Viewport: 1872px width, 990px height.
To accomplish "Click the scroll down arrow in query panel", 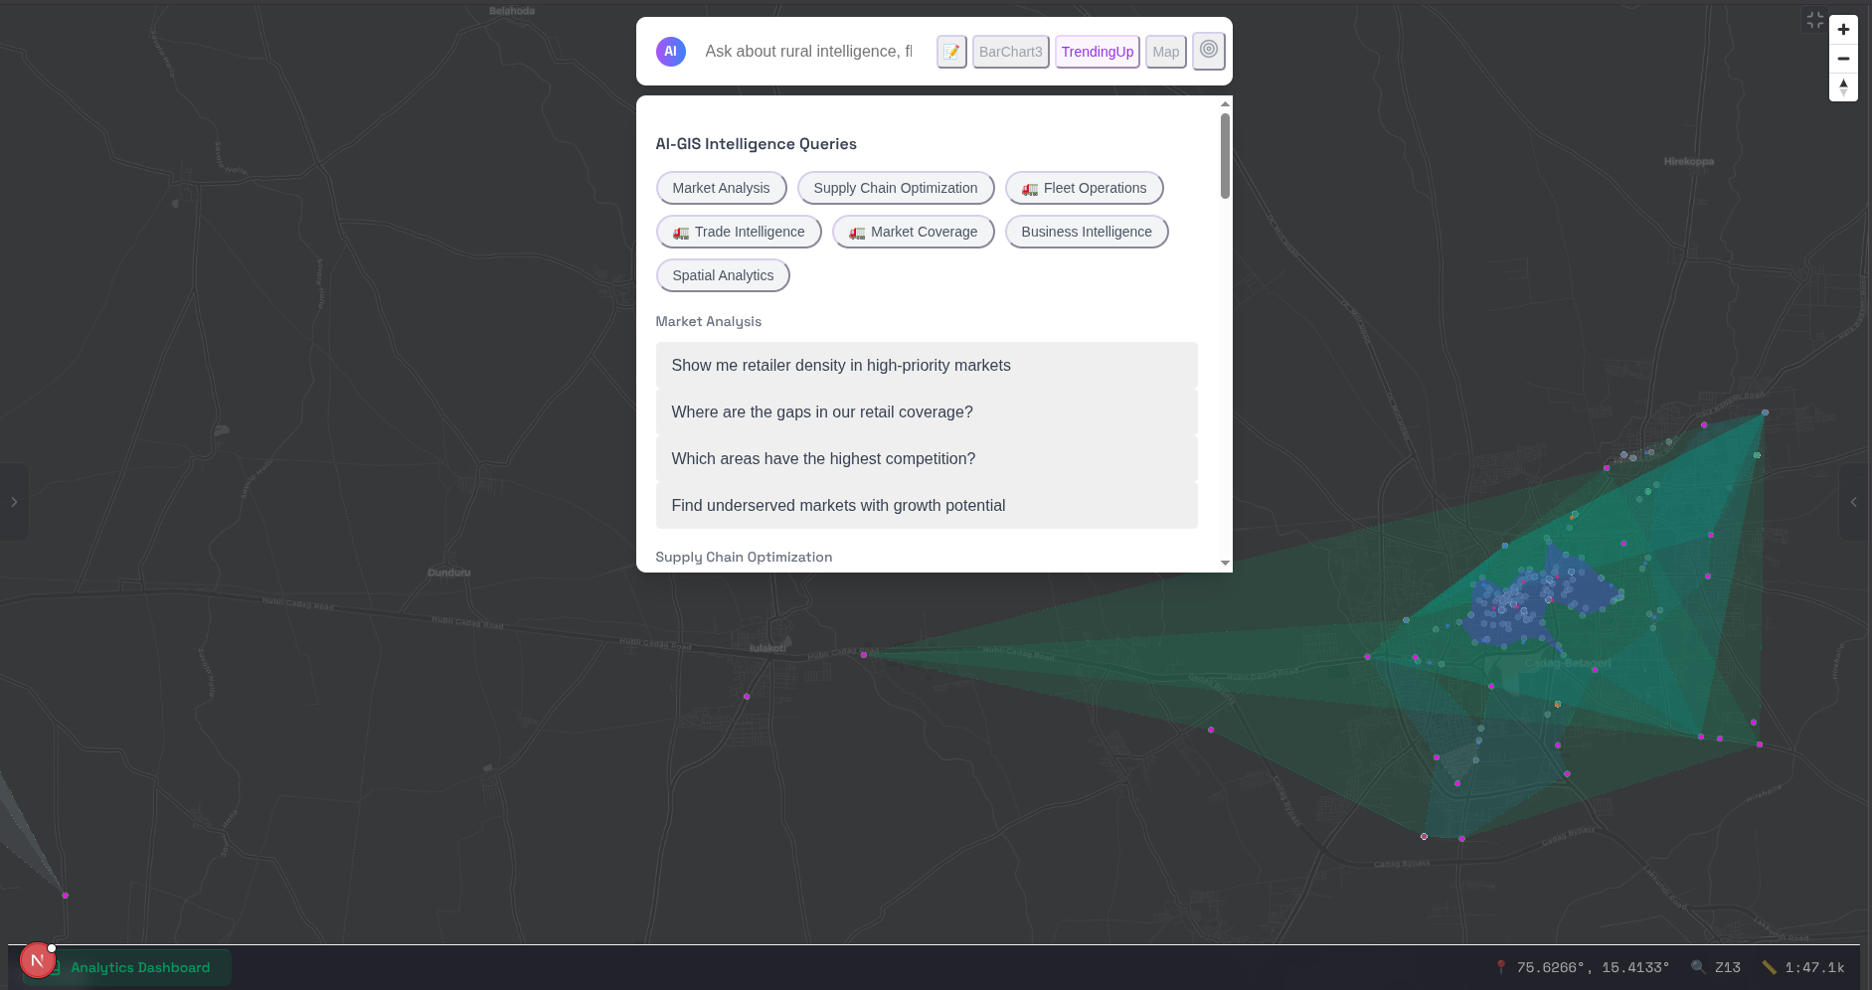I will tap(1225, 563).
